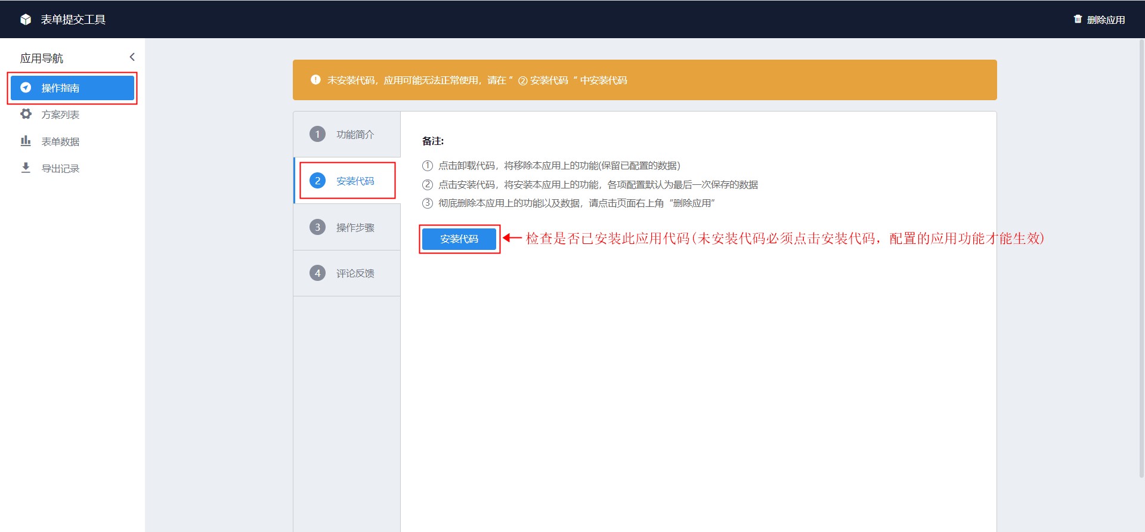Screen dimensions: 1145x532
Task: Click the cube logo icon beside 表单提交工具
Action: (x=26, y=20)
